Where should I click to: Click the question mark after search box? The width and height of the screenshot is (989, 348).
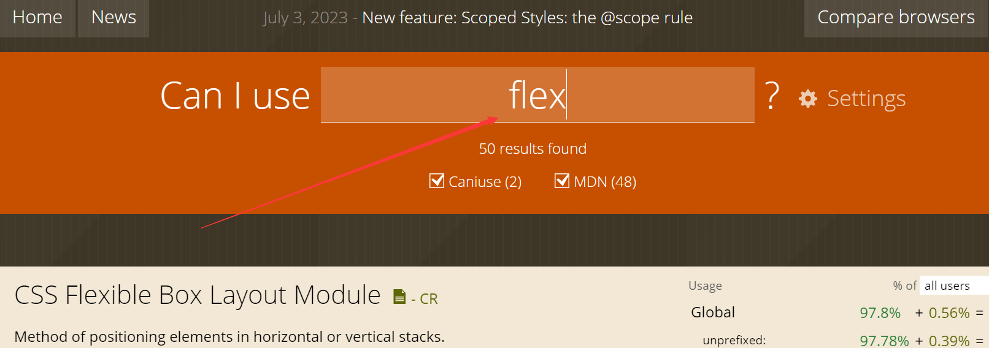pyautogui.click(x=772, y=96)
